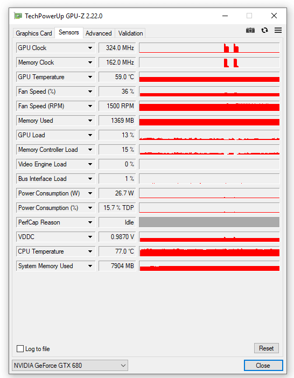Viewport: 294px width, 378px height.
Task: Click the Memory Clock history graph
Action: 209,62
